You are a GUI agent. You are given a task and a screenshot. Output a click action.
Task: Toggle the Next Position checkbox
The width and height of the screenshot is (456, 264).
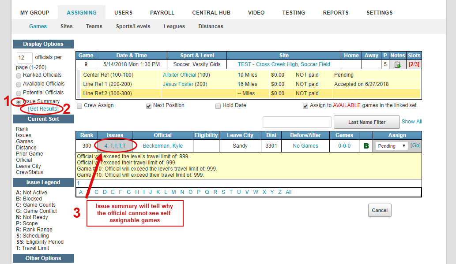pyautogui.click(x=149, y=106)
